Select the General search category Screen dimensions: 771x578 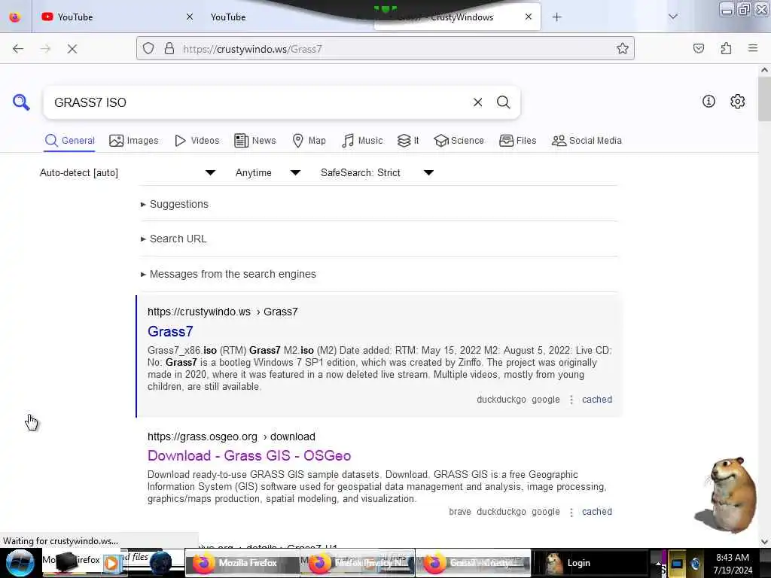(x=69, y=141)
